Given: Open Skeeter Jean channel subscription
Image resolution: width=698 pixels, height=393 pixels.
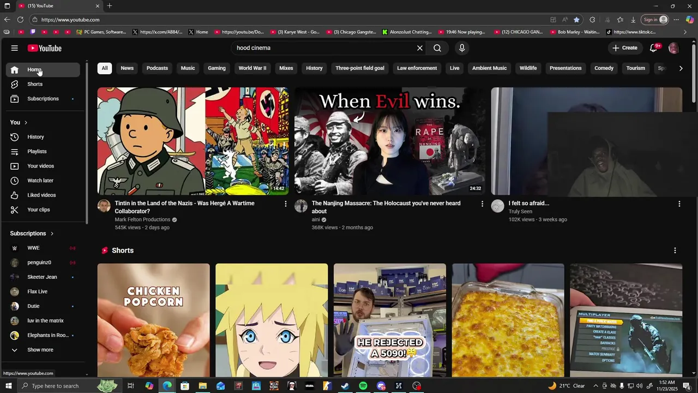Looking at the screenshot, I should (43, 277).
